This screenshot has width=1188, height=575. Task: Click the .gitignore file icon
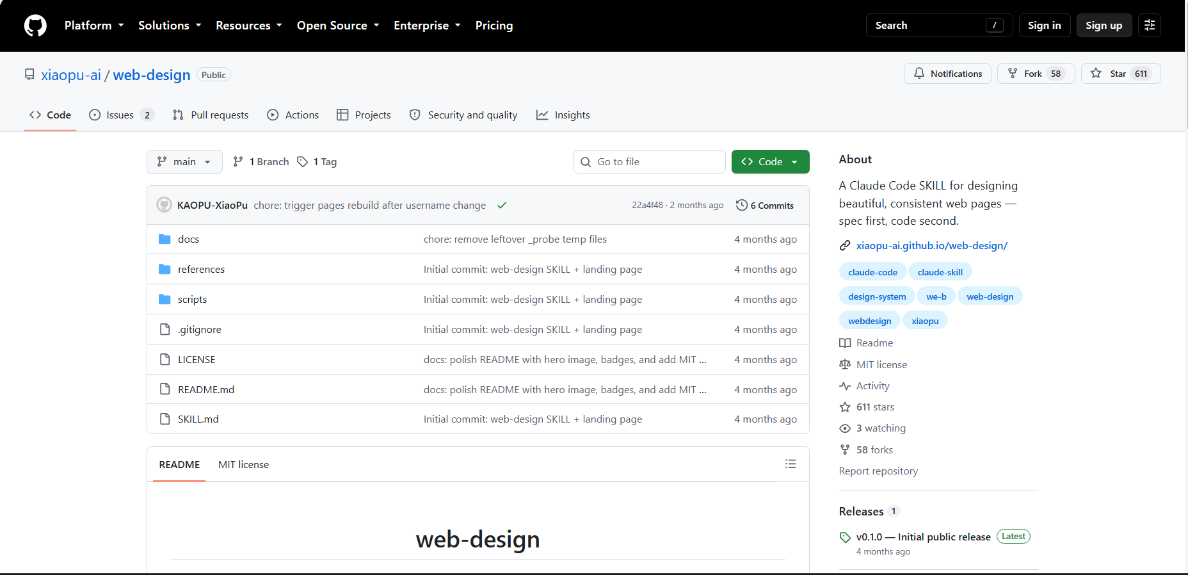[x=165, y=329]
